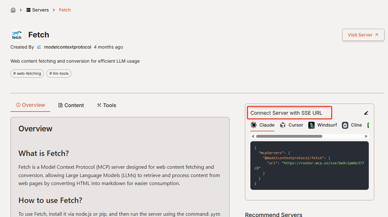The height and width of the screenshot is (217, 388).
Task: Click left arrow of client tabs scrollbar
Action: coord(253,136)
